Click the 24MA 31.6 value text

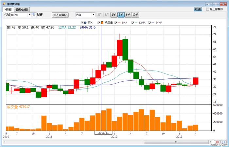[87, 27]
